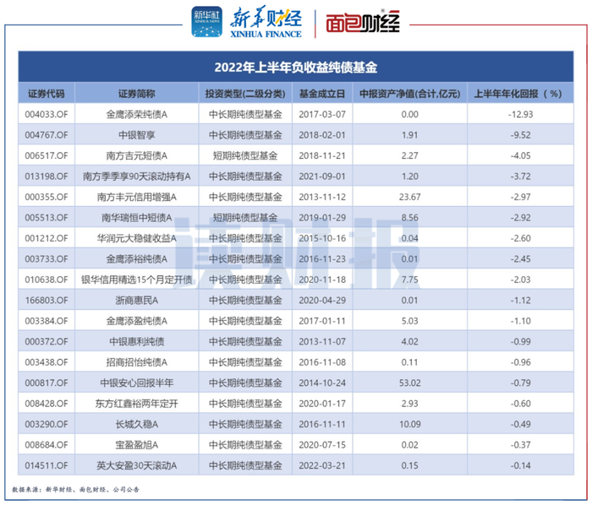
Task: Click the data source footnote 数据来源
Action: click(x=75, y=490)
